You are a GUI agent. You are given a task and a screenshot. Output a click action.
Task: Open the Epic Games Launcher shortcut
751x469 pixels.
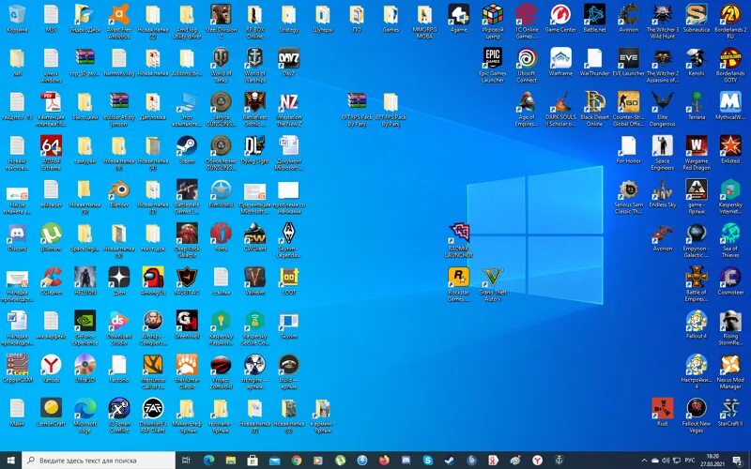[492, 58]
